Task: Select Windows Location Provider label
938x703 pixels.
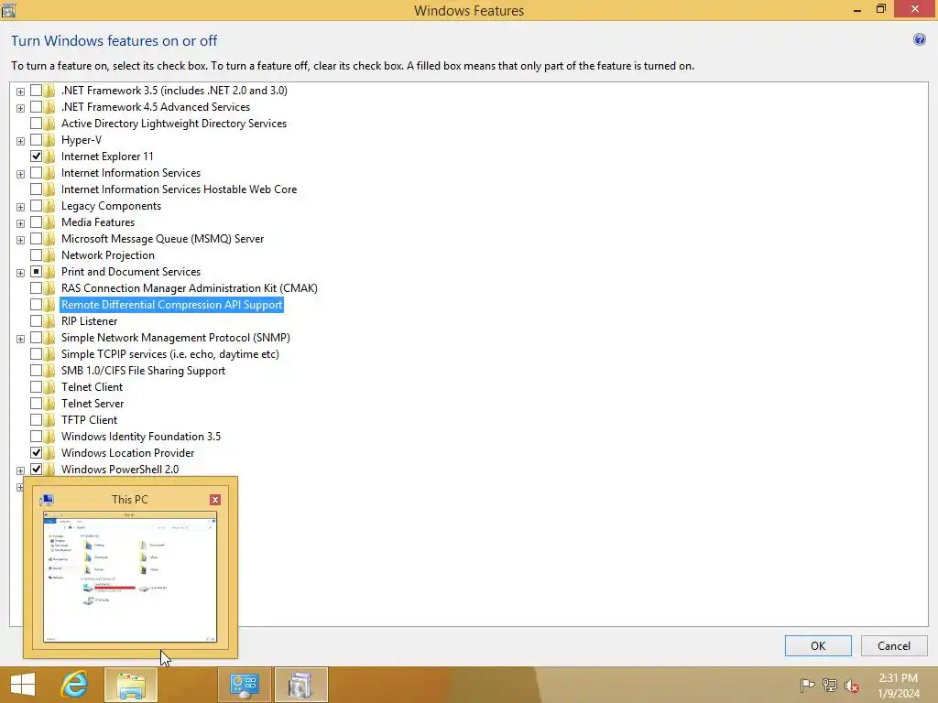Action: click(x=127, y=452)
